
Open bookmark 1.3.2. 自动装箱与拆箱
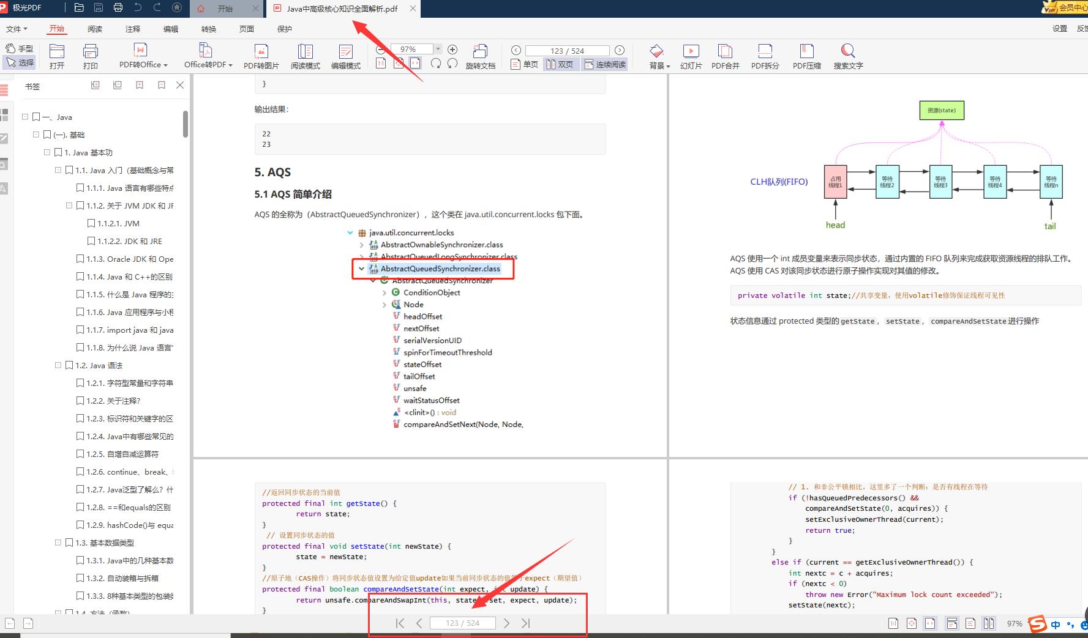pos(118,578)
